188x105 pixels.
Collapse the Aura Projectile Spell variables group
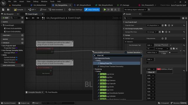pyautogui.click(x=1, y=46)
